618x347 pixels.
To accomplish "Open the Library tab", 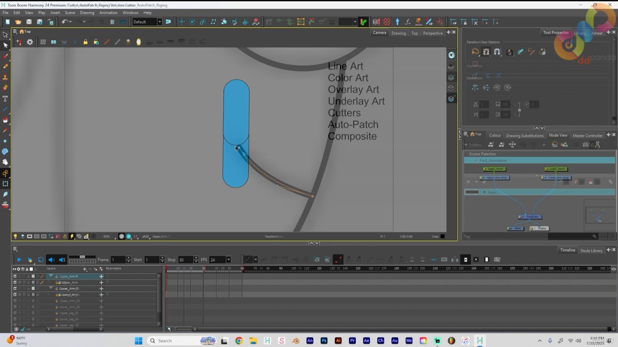I will 579,33.
